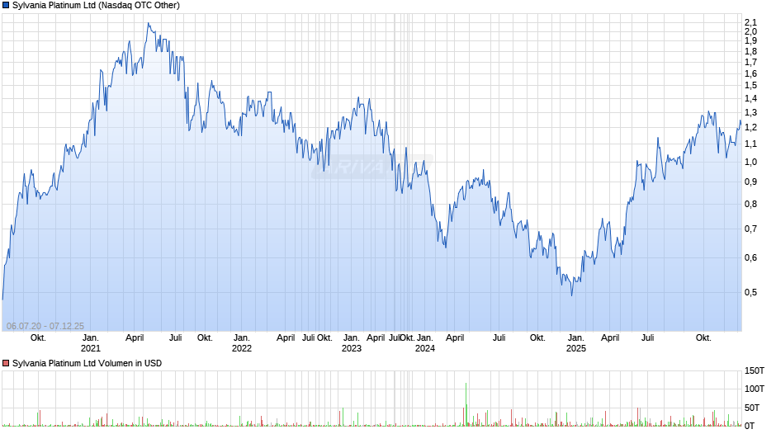This screenshot has width=776, height=434.
Task: Click the '2023' year label on time axis
Action: click(x=352, y=348)
